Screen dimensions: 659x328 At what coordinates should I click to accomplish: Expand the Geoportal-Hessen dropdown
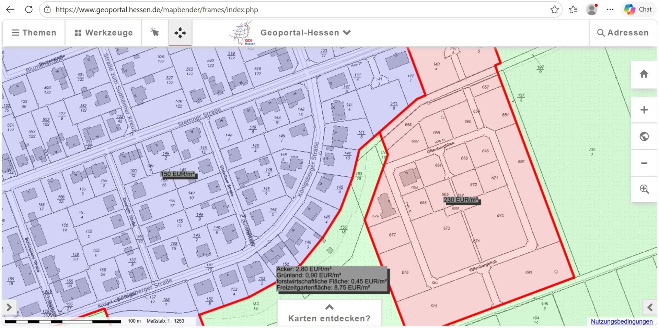point(305,33)
